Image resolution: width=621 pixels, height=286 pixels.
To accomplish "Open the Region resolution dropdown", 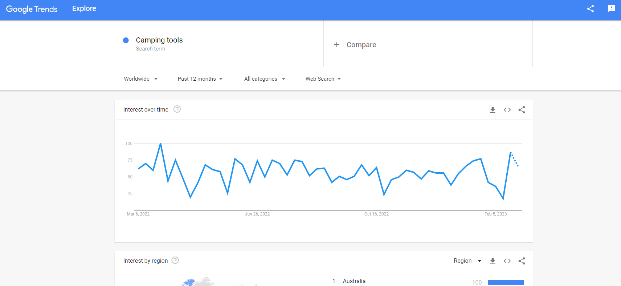I will [467, 261].
